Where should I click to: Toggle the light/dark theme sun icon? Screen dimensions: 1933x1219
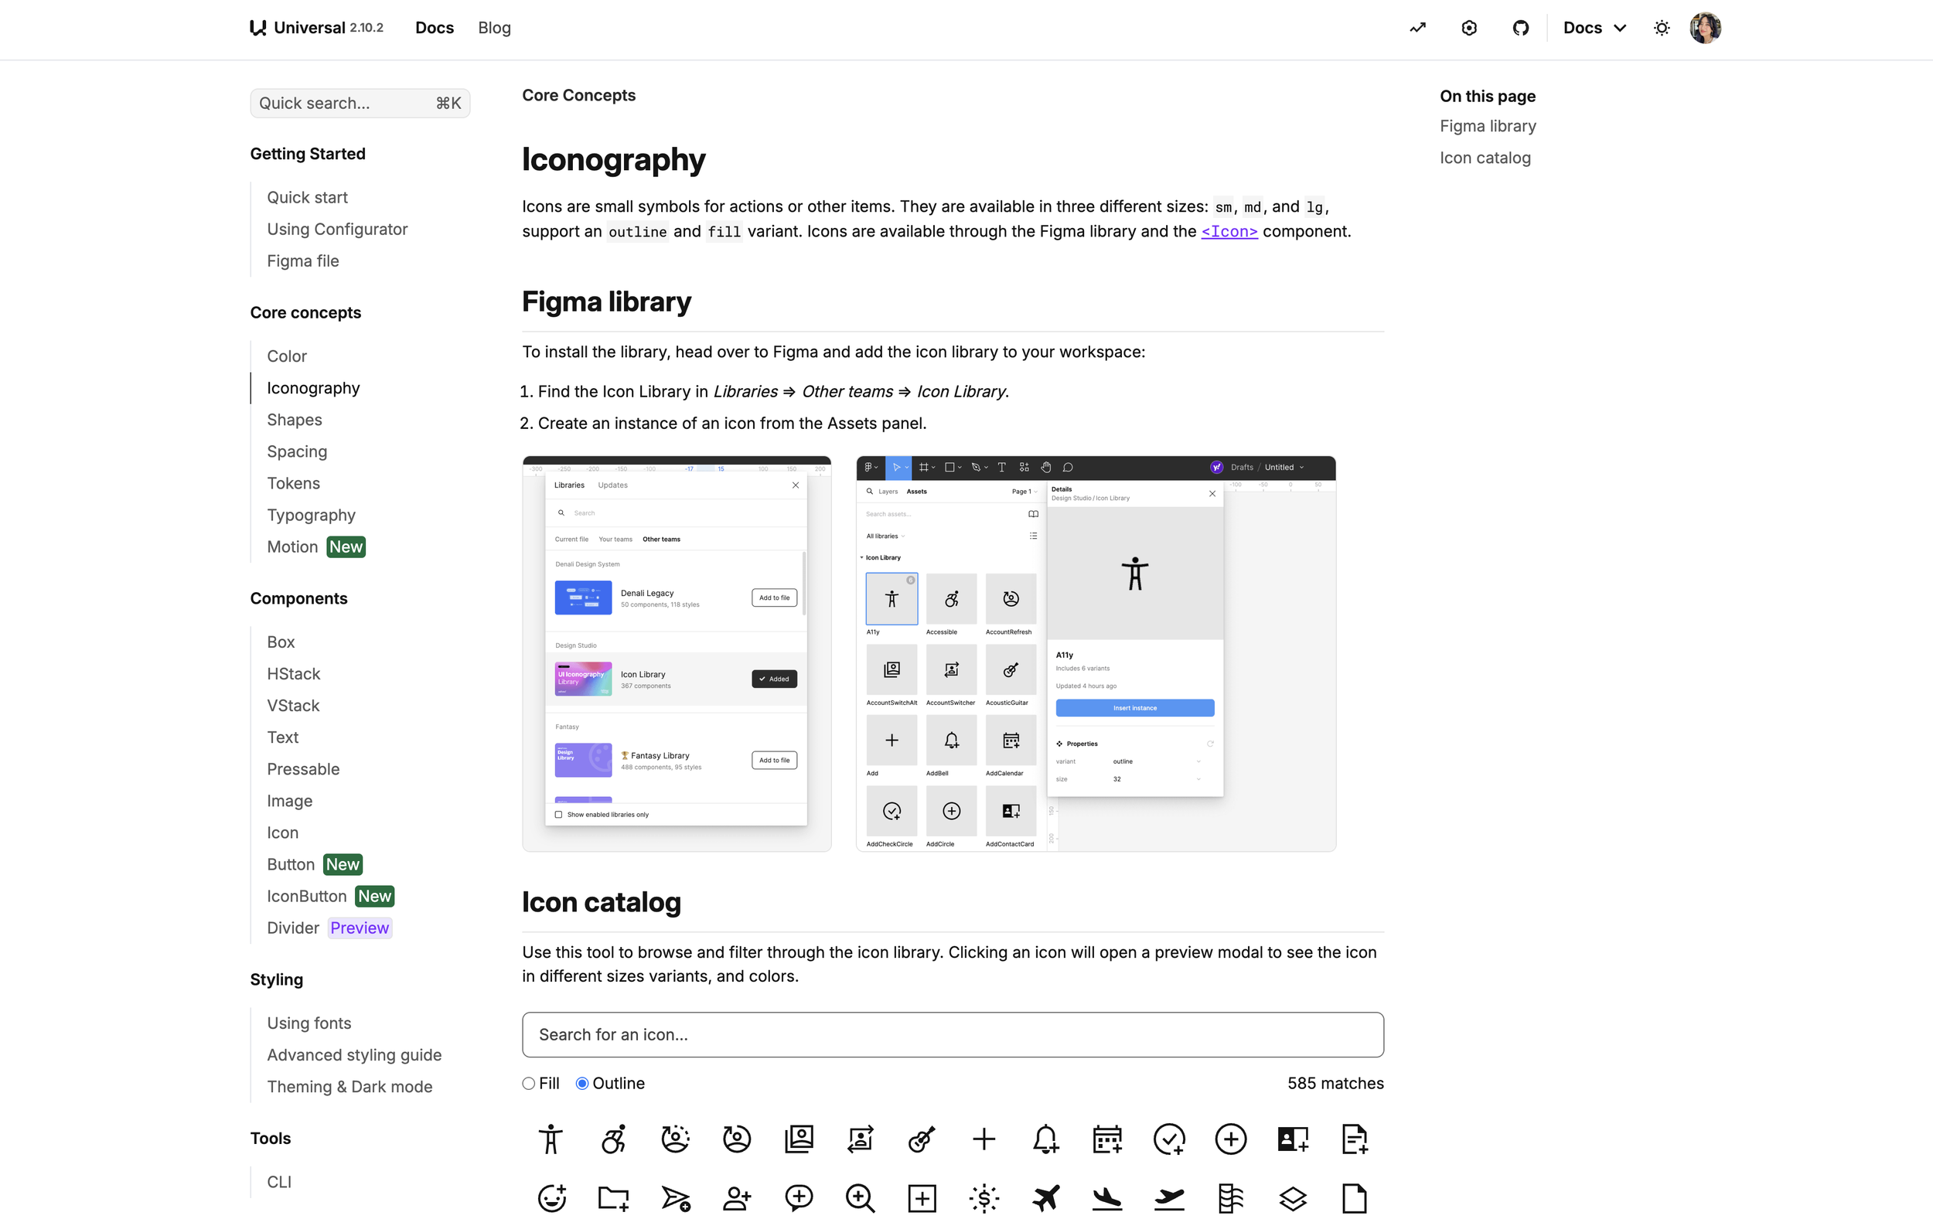(1662, 28)
